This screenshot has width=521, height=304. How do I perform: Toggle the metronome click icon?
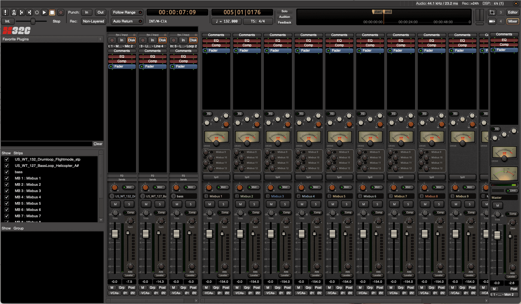point(14,12)
